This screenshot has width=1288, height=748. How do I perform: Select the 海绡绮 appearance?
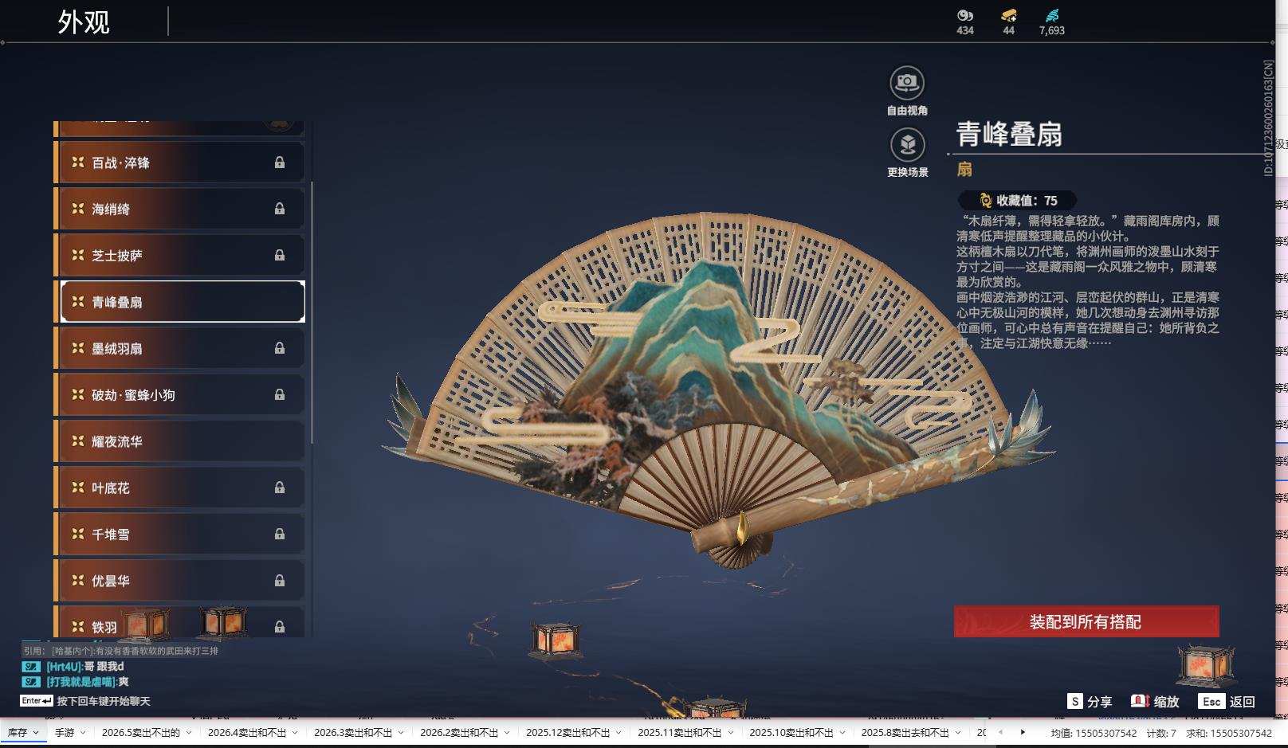tap(180, 209)
